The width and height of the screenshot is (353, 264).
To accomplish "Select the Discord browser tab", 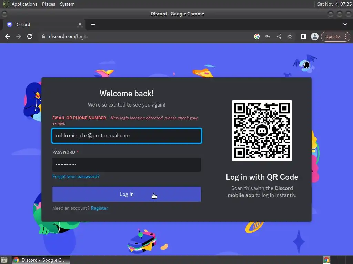I will 44,24.
